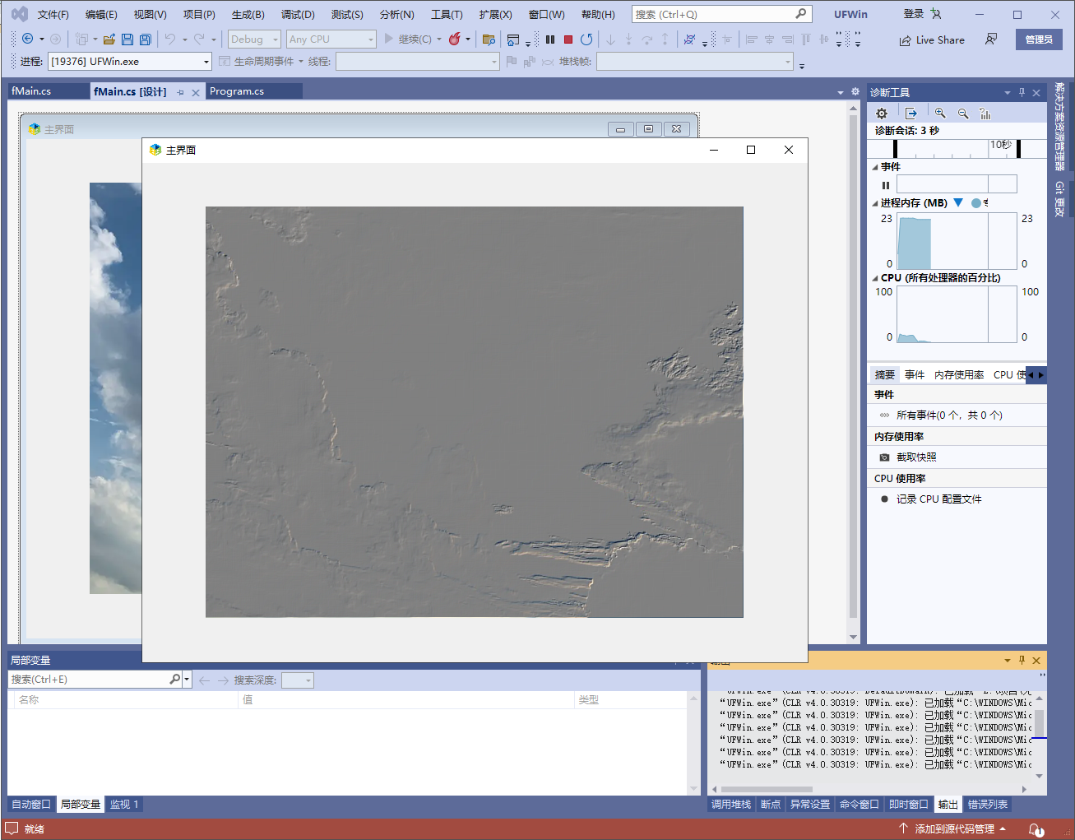Toggle the 进程内存 snapshot circle marker
This screenshot has height=840, width=1075.
[x=976, y=203]
